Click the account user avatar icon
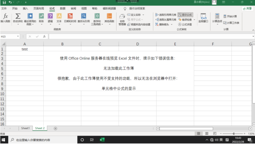This screenshot has width=255, height=144. click(x=214, y=2)
